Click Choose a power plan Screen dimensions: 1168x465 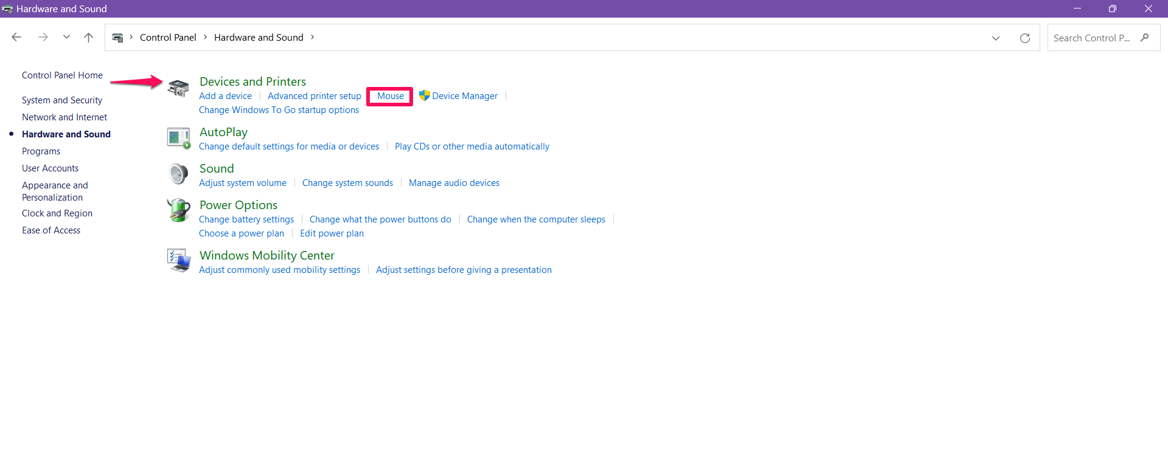point(242,233)
